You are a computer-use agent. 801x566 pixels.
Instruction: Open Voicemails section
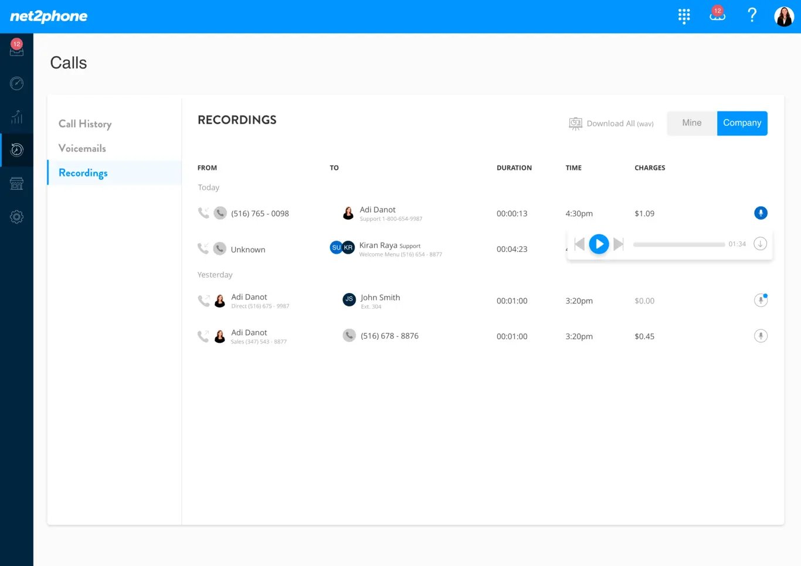coord(82,148)
